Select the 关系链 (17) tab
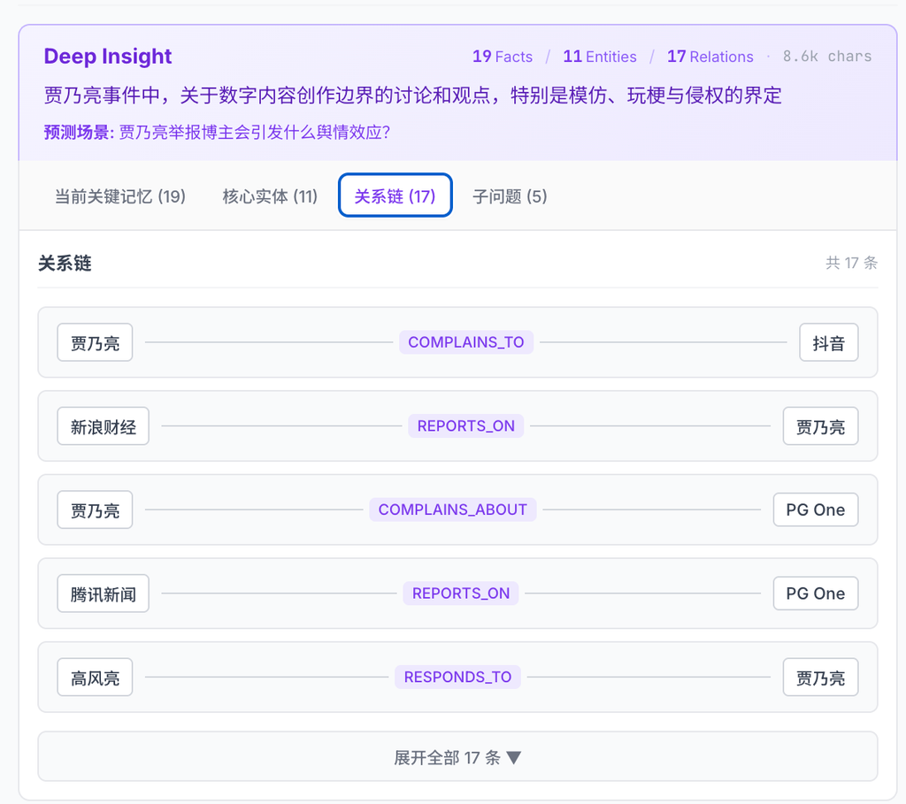This screenshot has height=804, width=906. coord(395,196)
